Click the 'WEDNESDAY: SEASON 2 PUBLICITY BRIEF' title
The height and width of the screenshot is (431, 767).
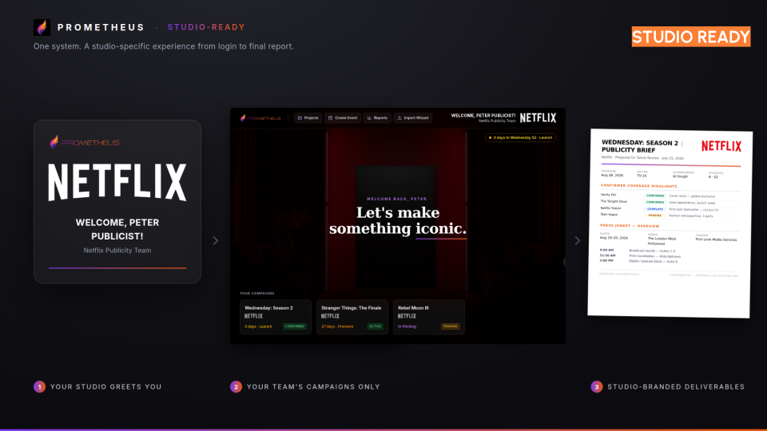coord(640,146)
